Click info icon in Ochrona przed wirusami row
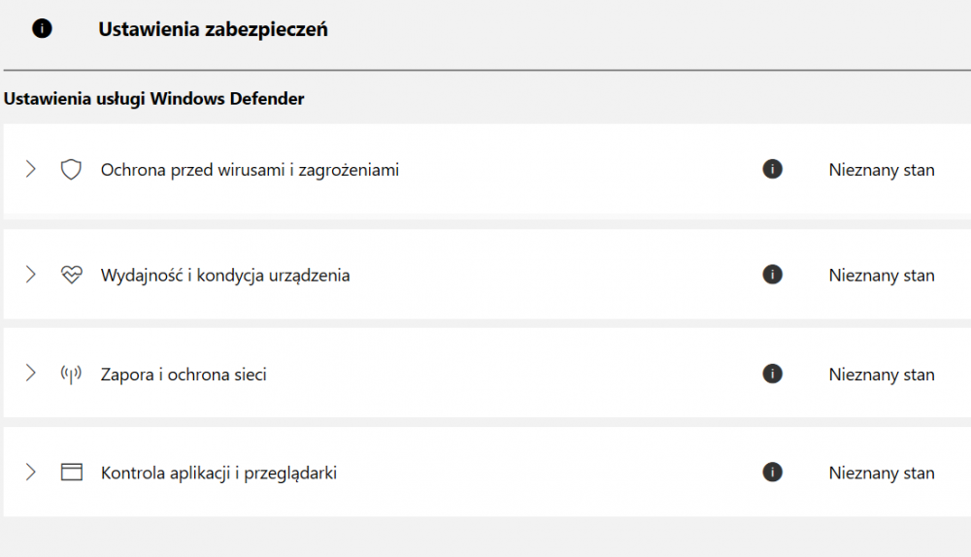 (772, 170)
